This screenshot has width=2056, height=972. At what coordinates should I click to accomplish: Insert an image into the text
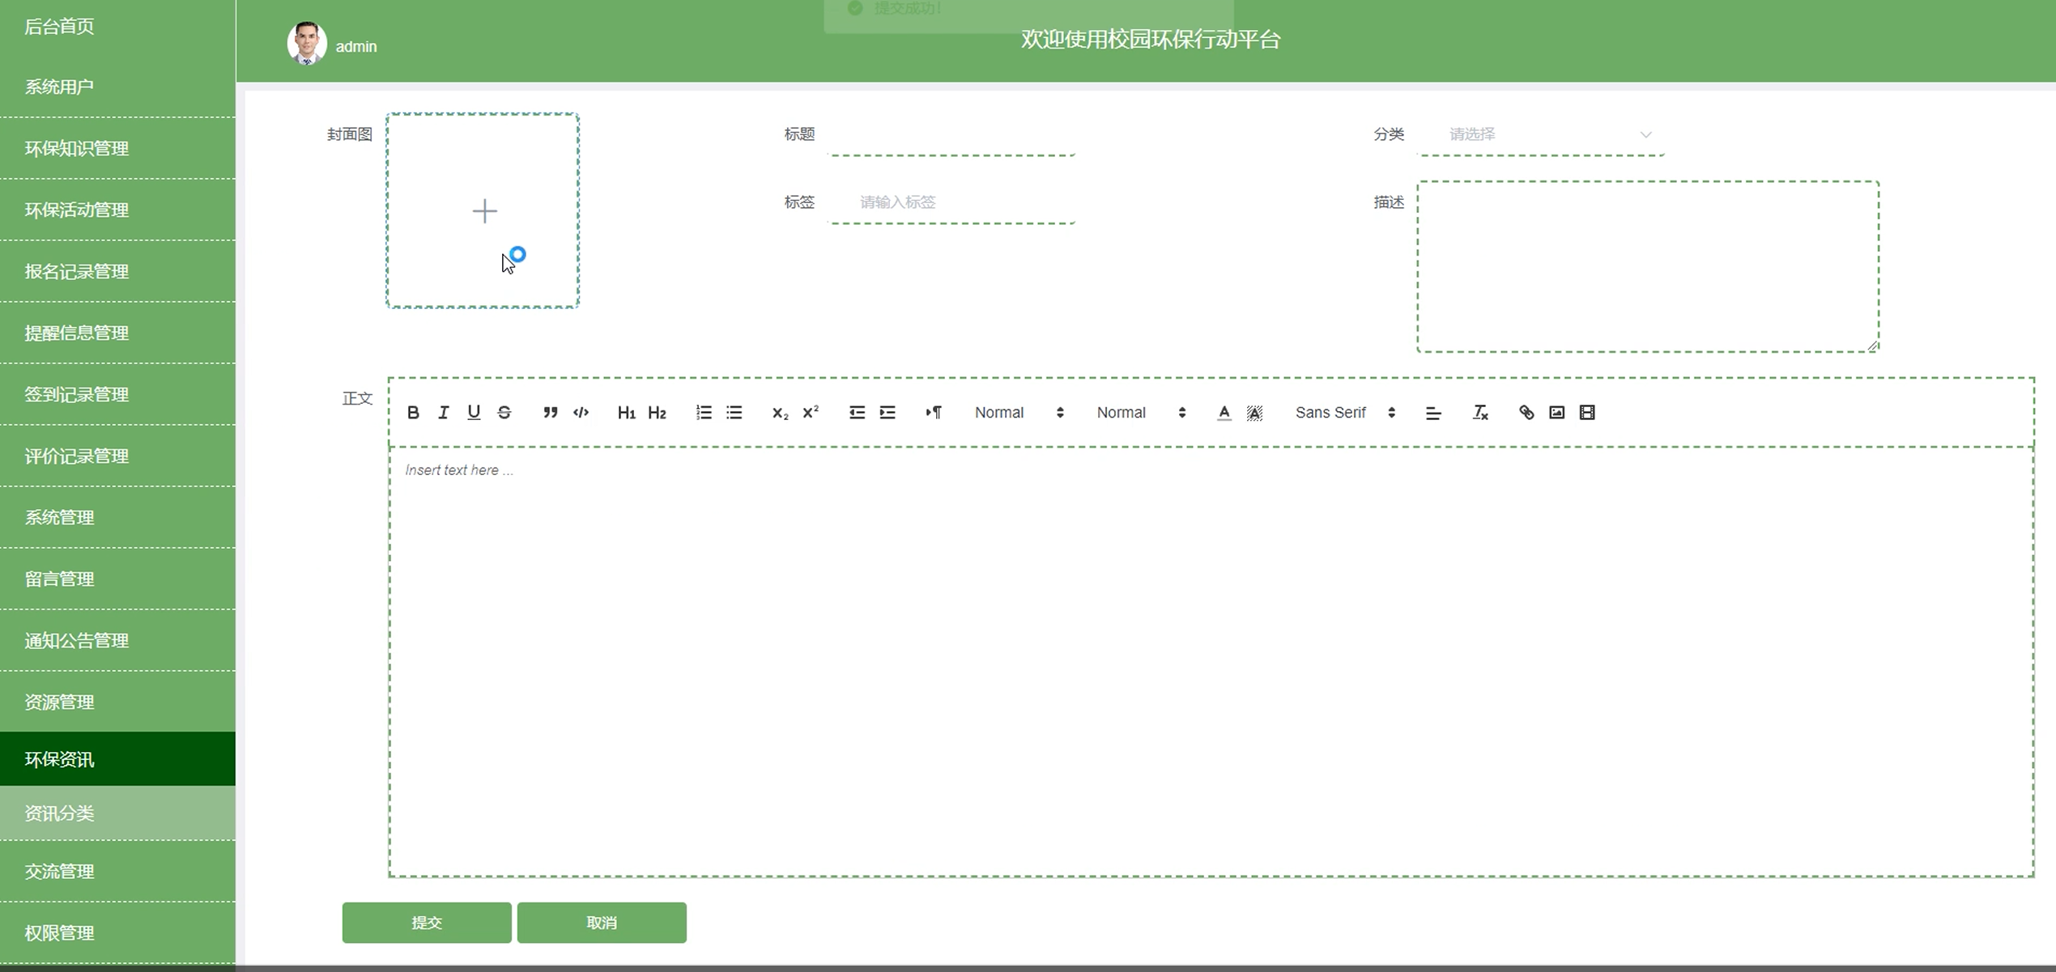1556,413
